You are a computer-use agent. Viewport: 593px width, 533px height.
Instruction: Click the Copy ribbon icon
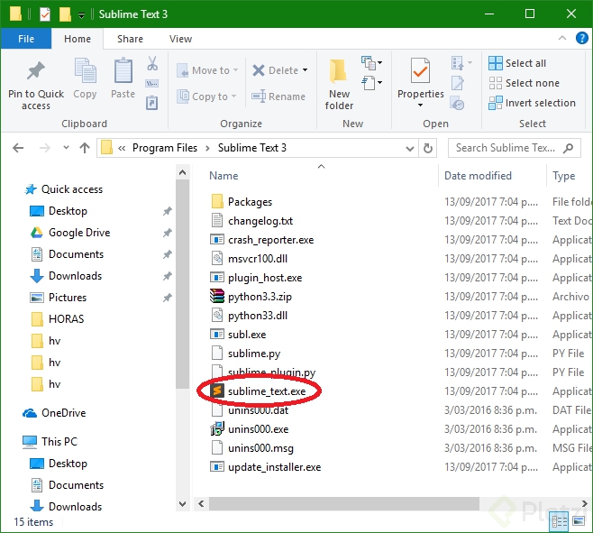coord(85,70)
